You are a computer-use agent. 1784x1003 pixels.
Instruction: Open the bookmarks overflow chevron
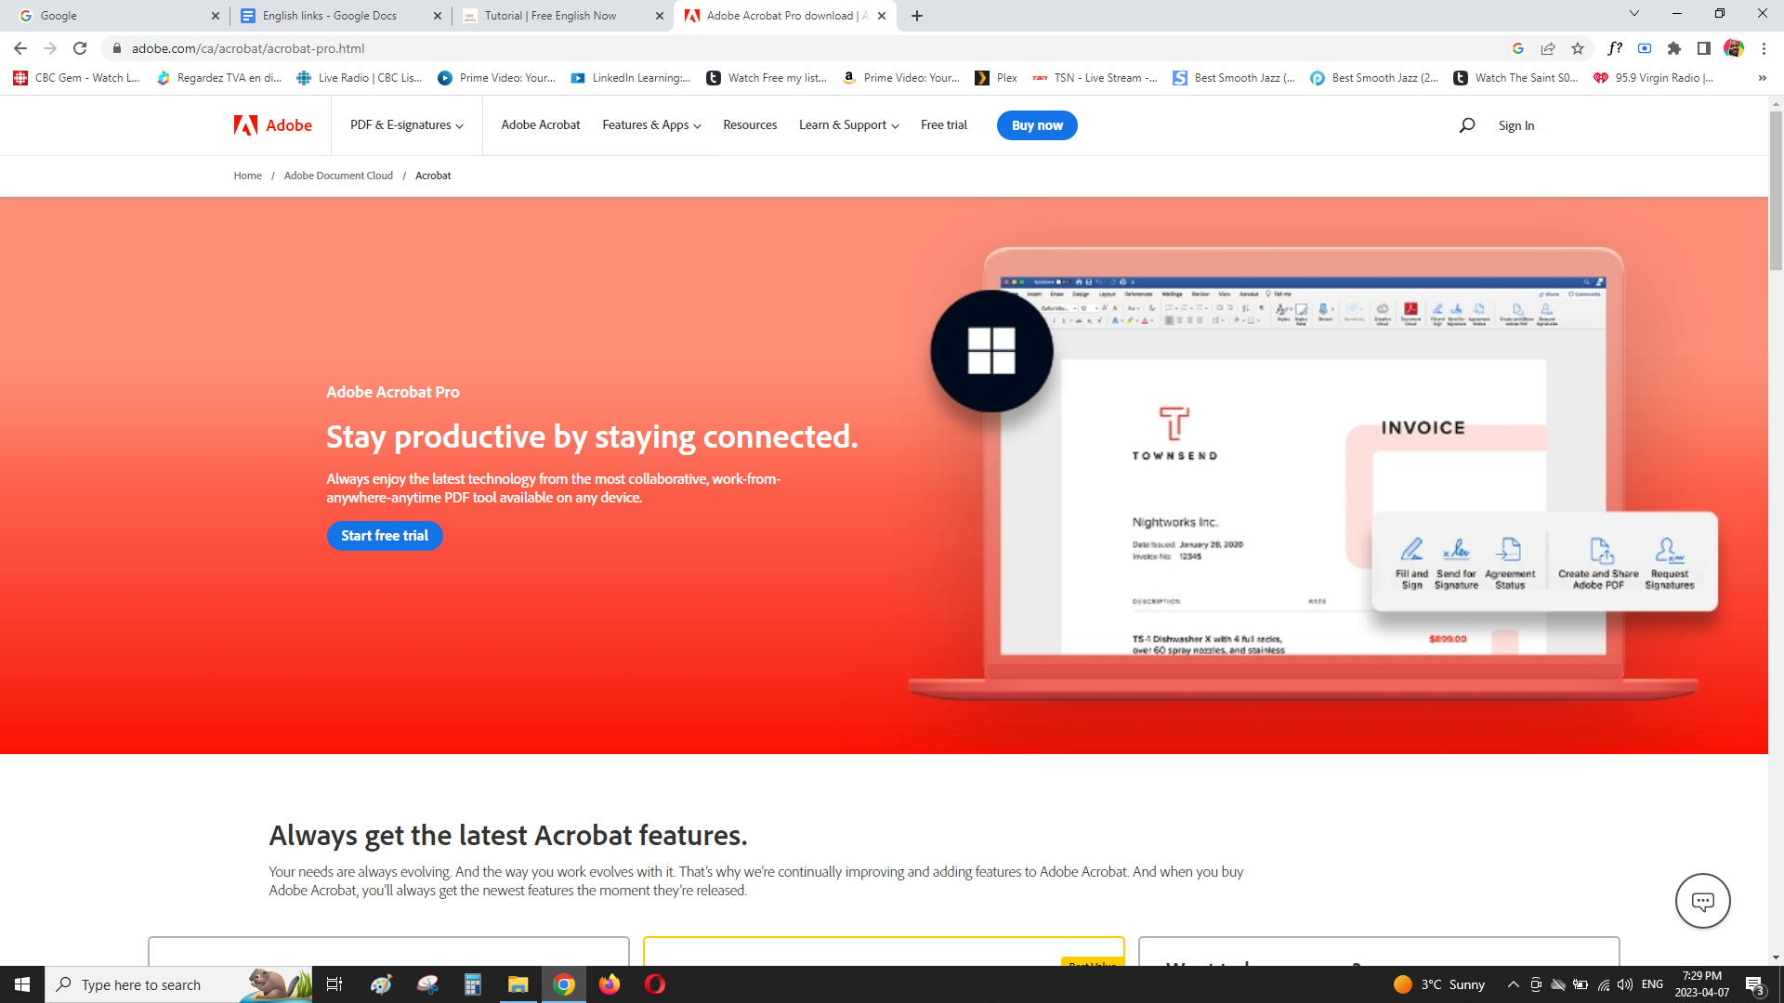[1763, 78]
